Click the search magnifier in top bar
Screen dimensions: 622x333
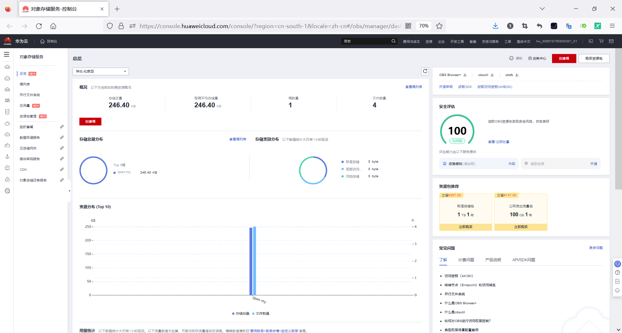click(393, 41)
